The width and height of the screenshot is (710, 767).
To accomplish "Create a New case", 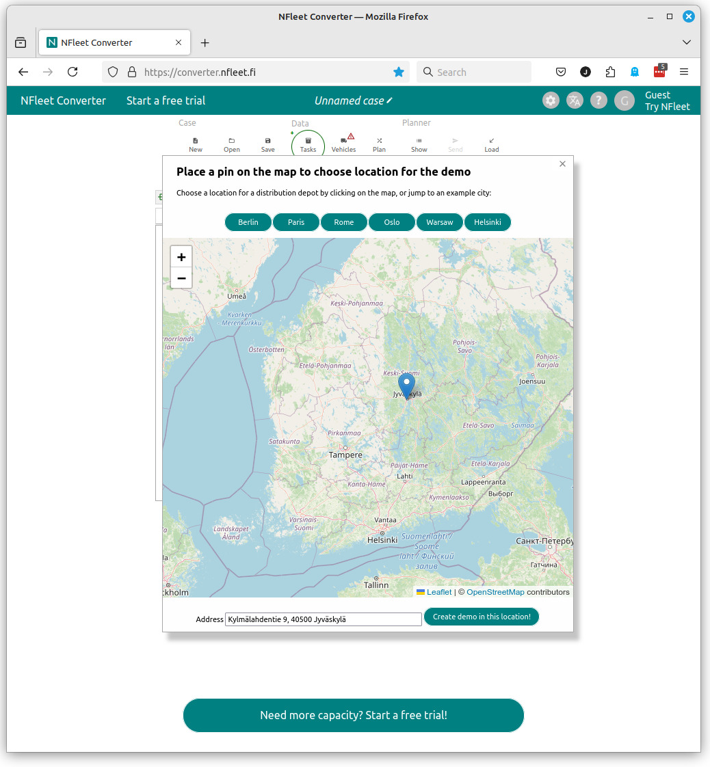I will (x=195, y=145).
